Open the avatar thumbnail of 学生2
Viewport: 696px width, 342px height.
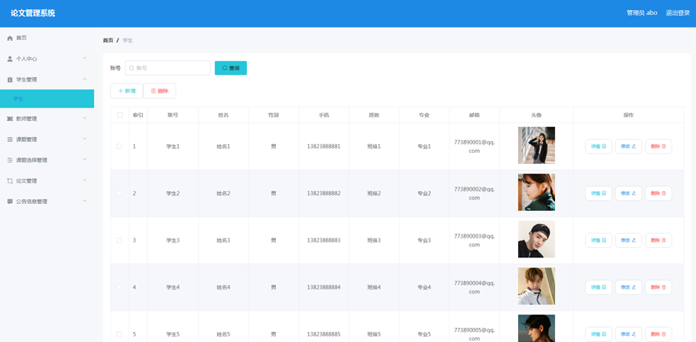click(536, 192)
